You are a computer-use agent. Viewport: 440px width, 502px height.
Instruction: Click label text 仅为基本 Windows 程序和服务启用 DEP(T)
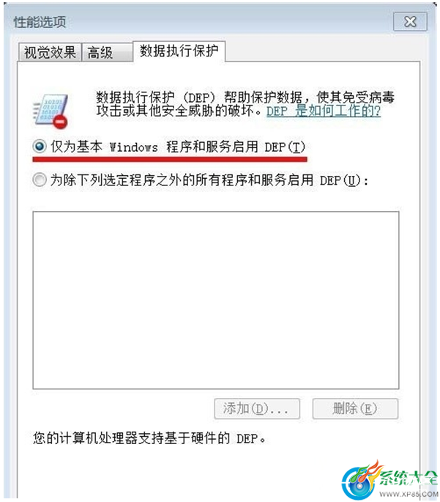[178, 147]
